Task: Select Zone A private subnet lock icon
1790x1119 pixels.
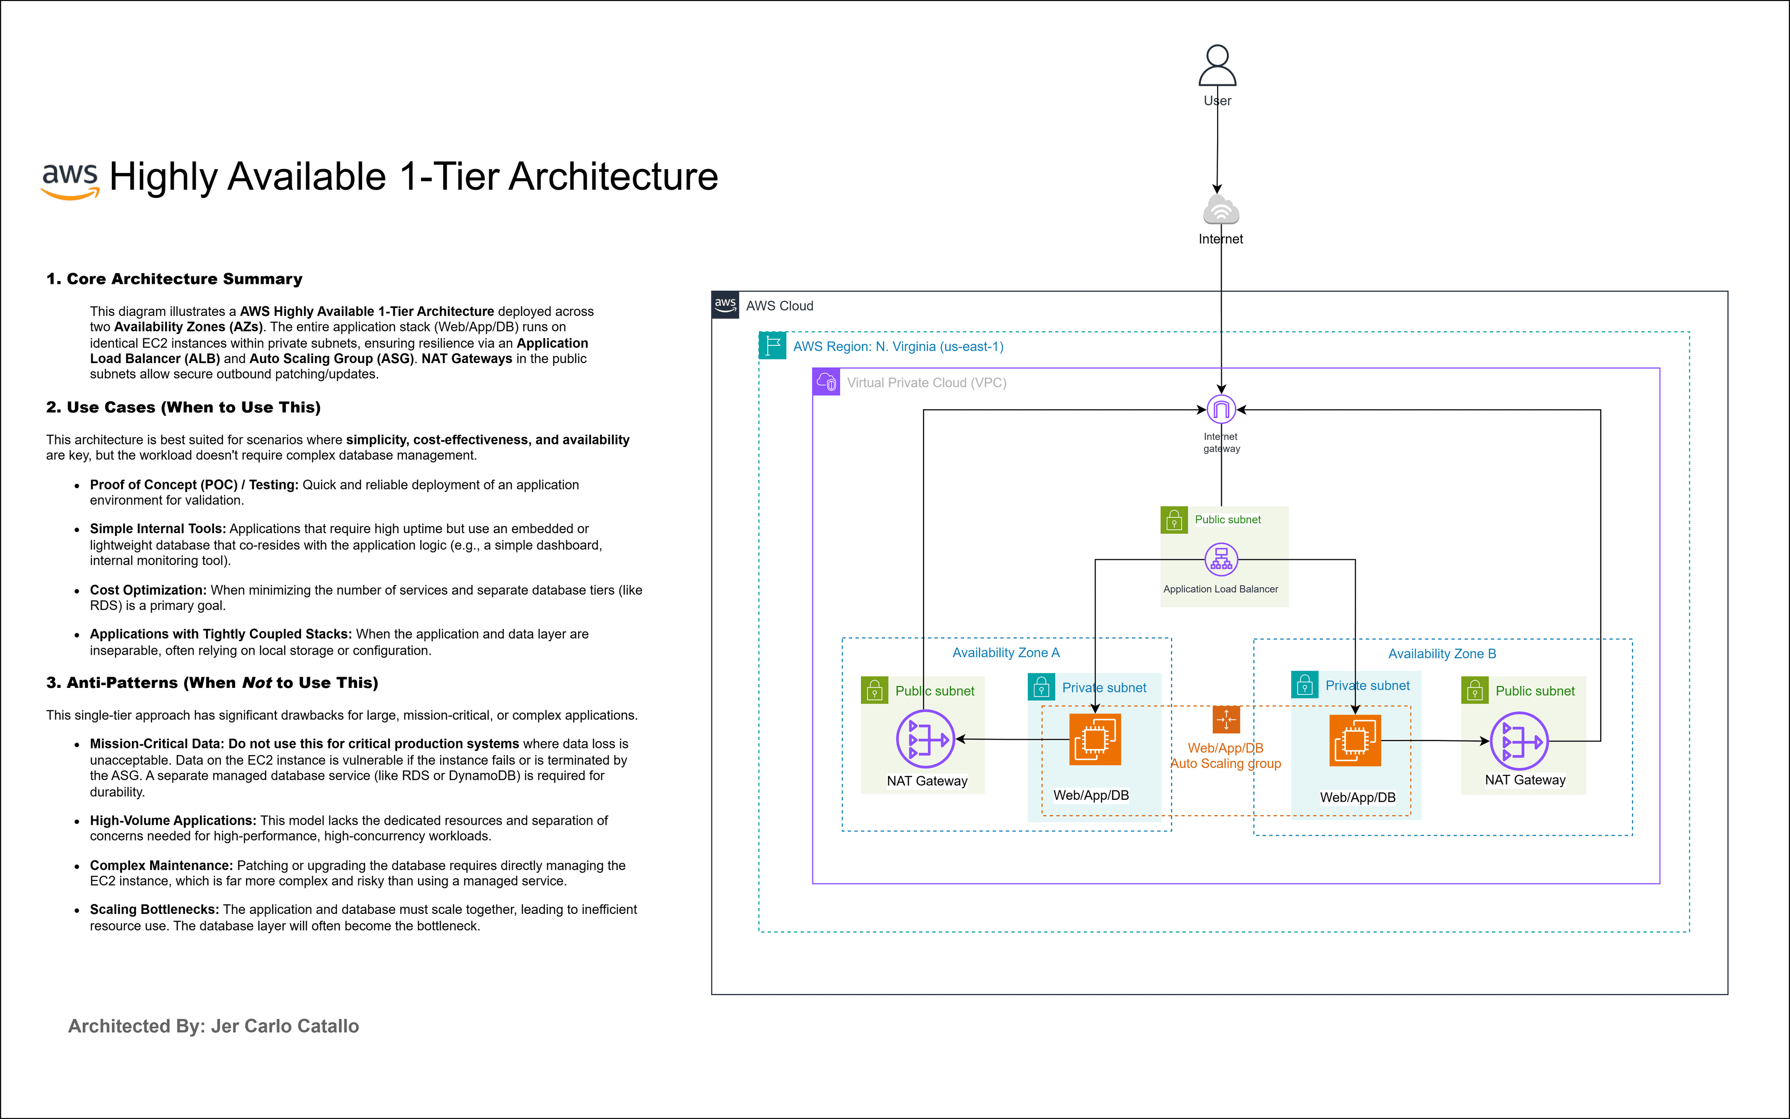Action: pyautogui.click(x=1041, y=687)
